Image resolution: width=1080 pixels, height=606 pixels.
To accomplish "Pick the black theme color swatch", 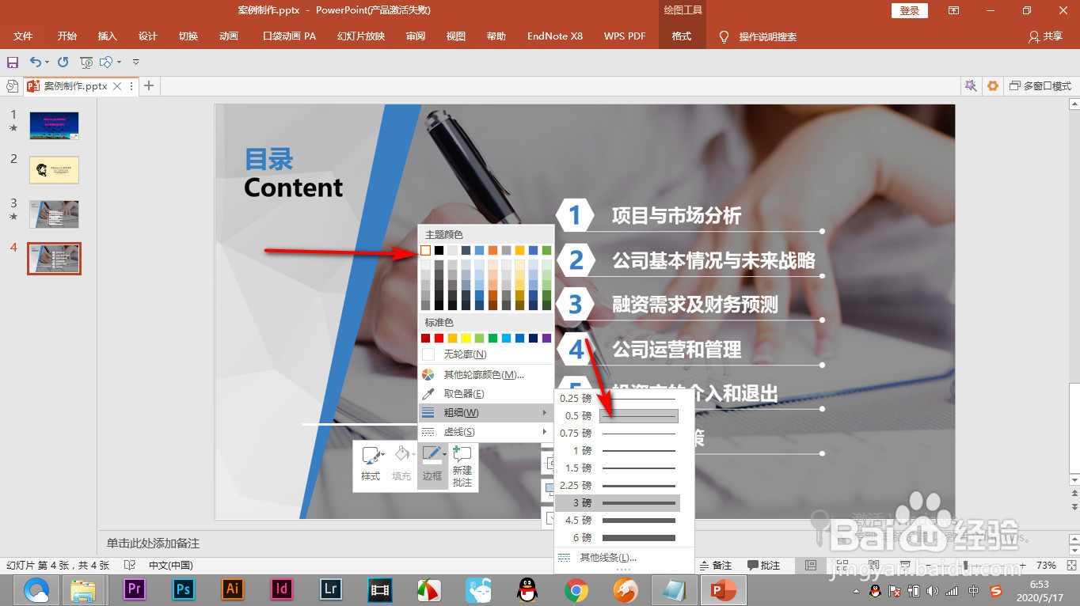I will (x=439, y=250).
